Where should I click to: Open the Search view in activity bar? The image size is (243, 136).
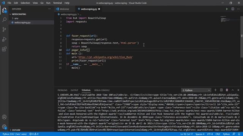click(4, 20)
